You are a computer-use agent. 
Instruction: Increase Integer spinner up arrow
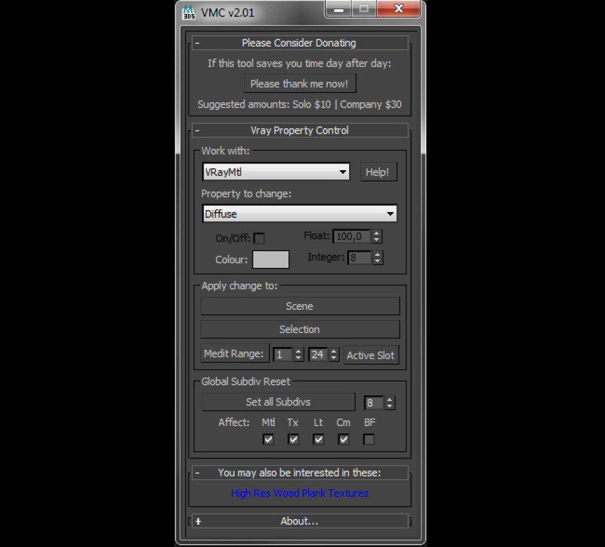click(378, 255)
